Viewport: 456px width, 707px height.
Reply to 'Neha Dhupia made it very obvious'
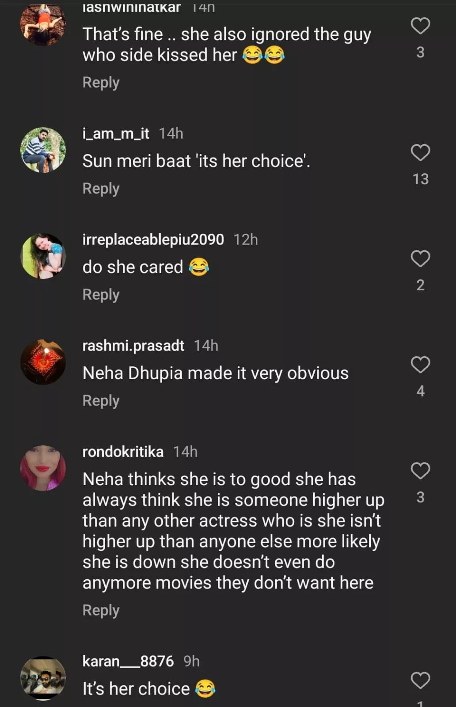pyautogui.click(x=101, y=401)
